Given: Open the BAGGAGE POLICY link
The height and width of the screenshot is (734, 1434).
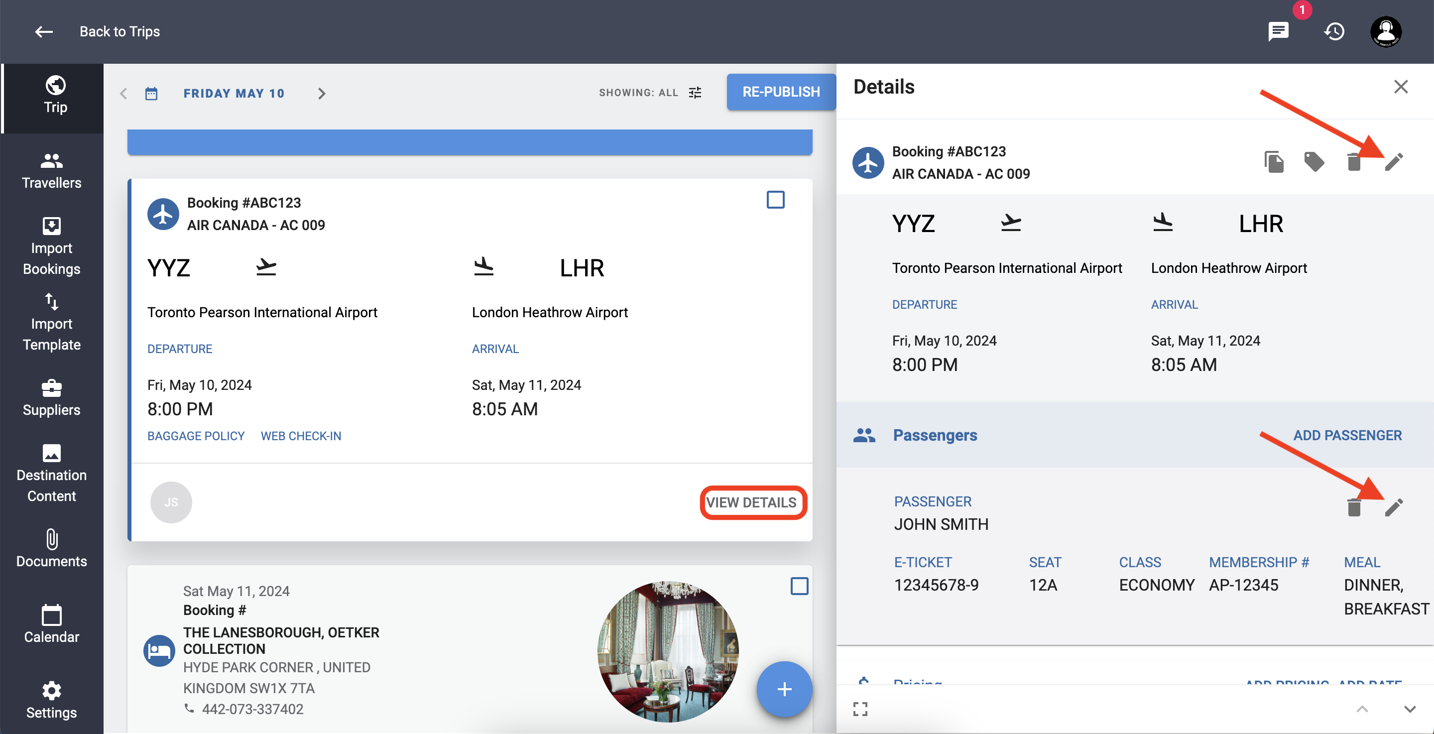Looking at the screenshot, I should point(196,436).
